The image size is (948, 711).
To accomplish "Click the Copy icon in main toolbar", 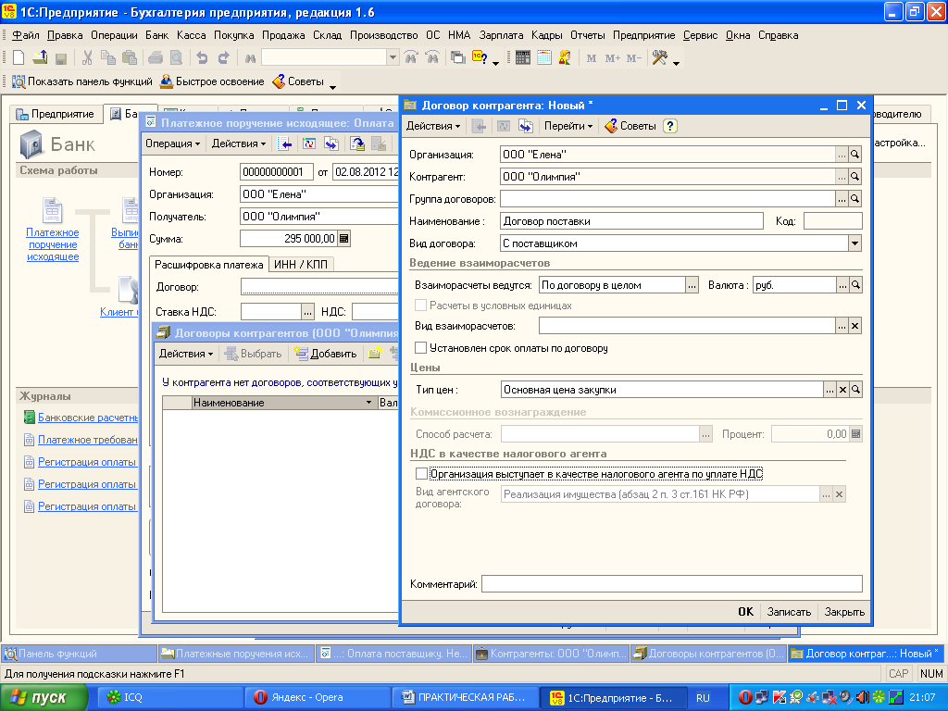I will (x=108, y=58).
